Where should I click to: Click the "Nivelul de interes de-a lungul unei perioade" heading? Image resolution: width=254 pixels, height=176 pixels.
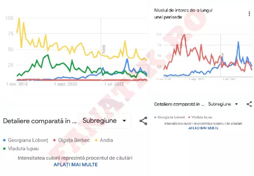click(x=183, y=14)
